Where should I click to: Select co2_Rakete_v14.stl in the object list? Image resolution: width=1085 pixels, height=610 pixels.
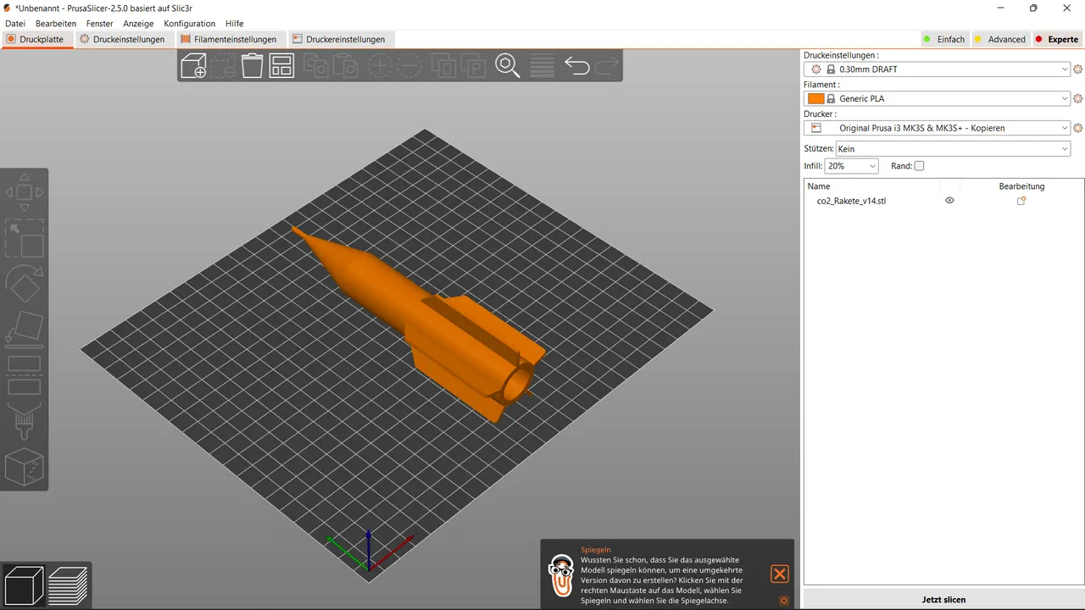tap(851, 201)
